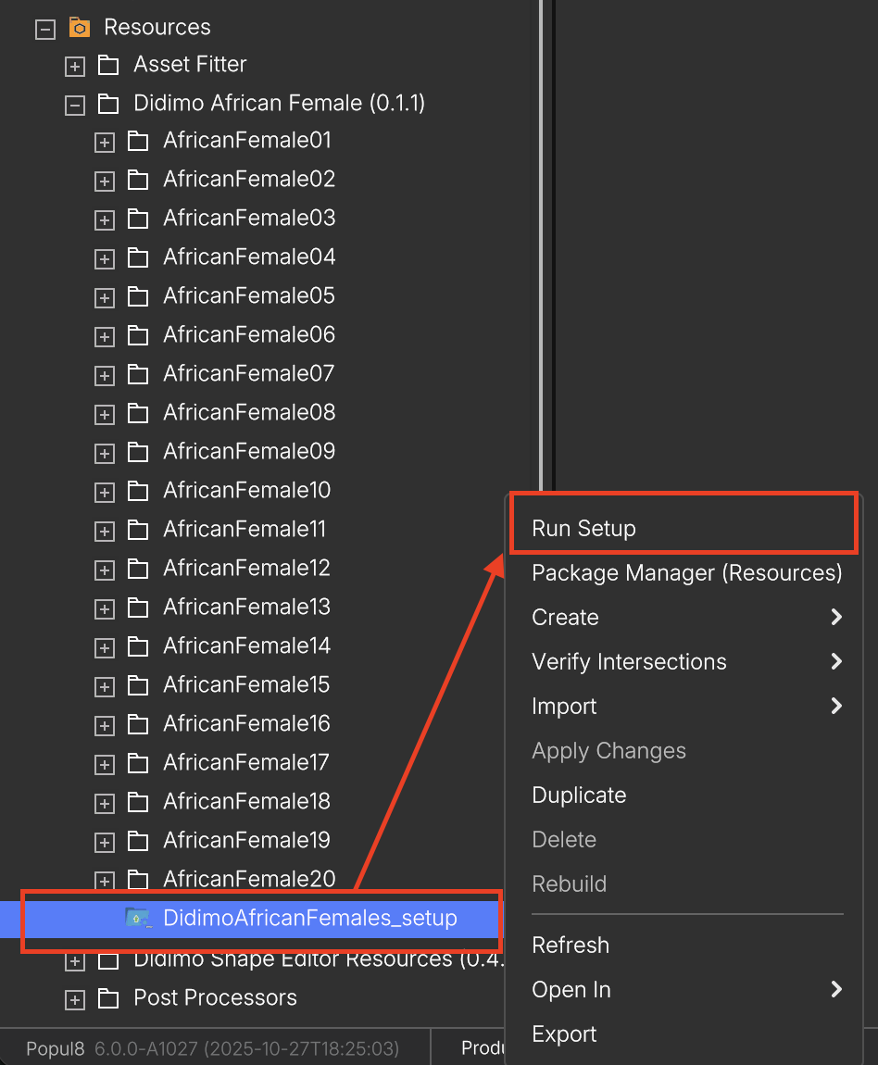The image size is (878, 1065).
Task: Click the AfricanFemale09 folder icon
Action: tap(138, 452)
